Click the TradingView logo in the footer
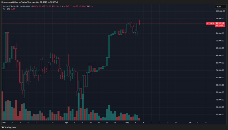The width and height of the screenshot is (228, 130). 9,127
